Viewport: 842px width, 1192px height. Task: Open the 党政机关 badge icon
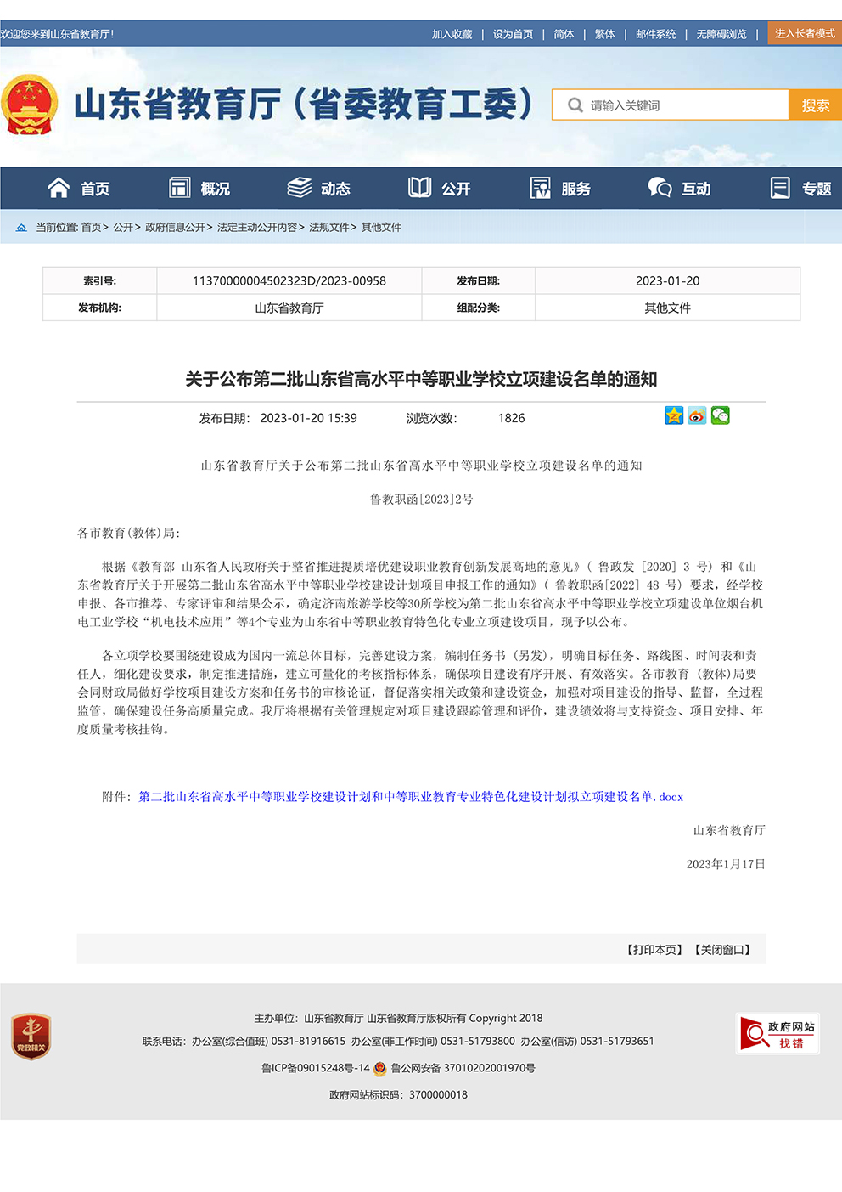click(x=31, y=1036)
